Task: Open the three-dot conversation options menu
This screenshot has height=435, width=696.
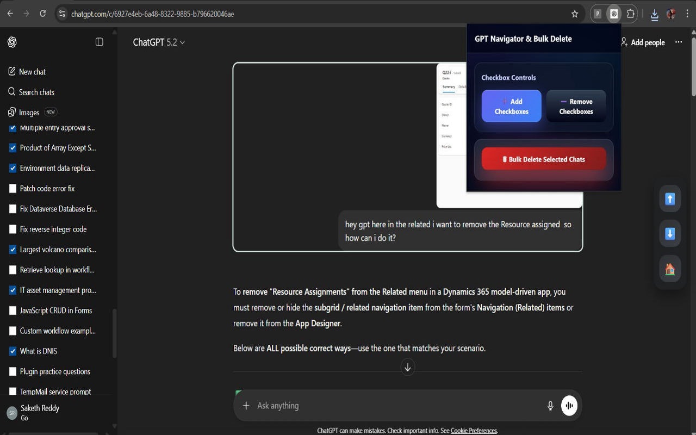Action: (678, 42)
